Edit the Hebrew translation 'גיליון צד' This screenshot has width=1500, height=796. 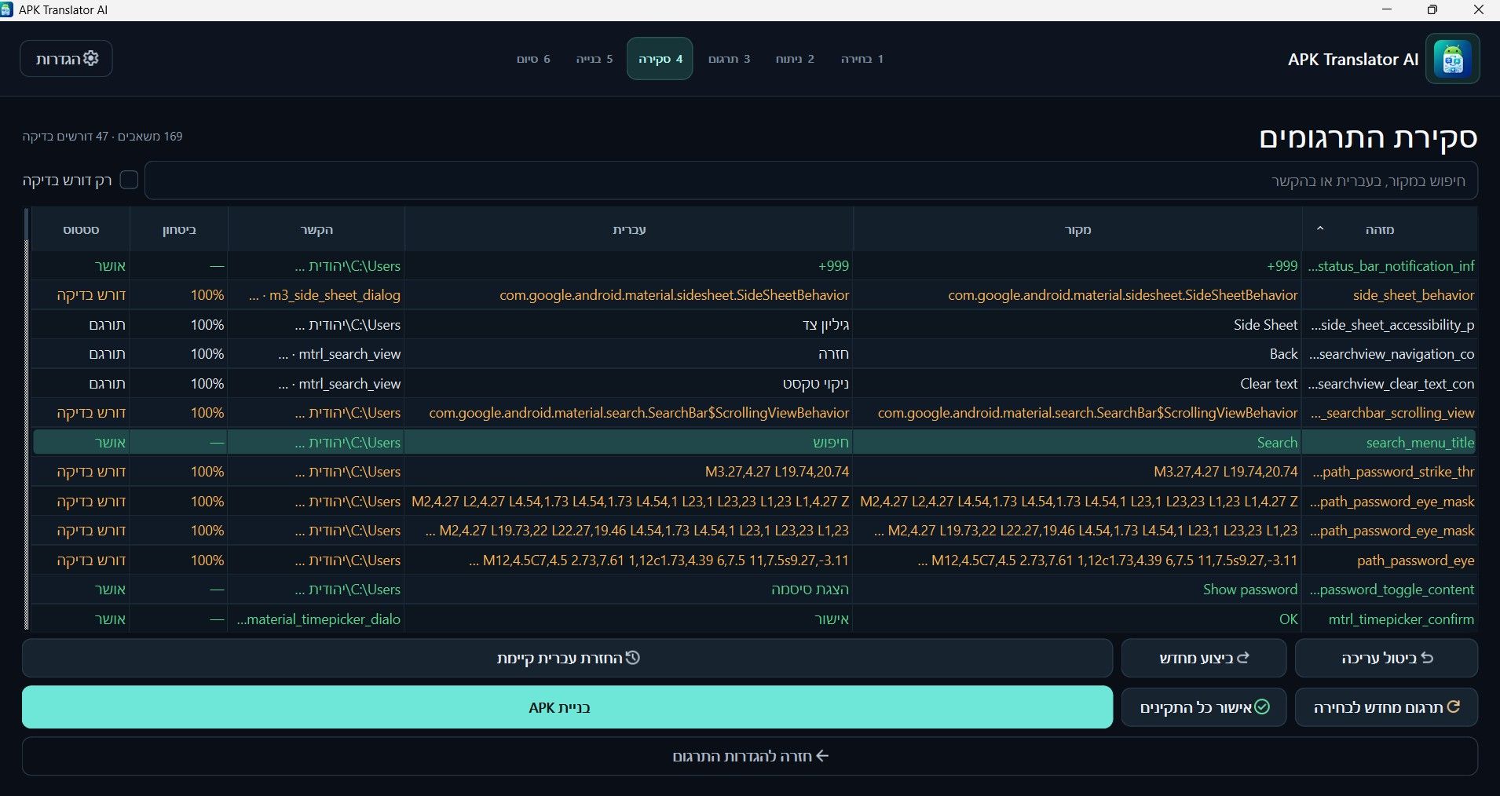(825, 325)
